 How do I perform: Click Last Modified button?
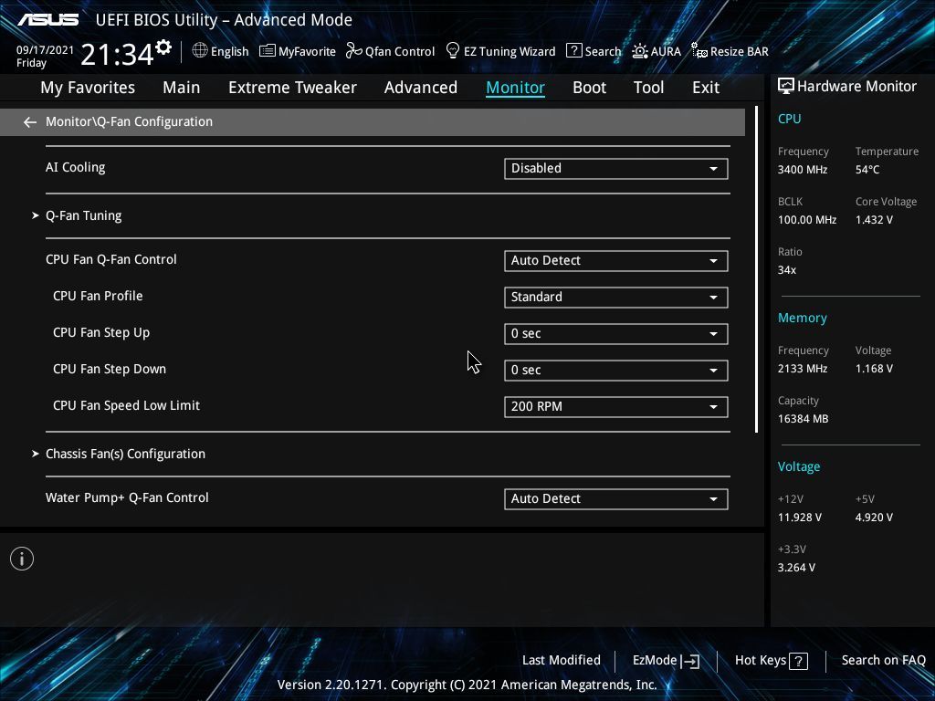[562, 661]
